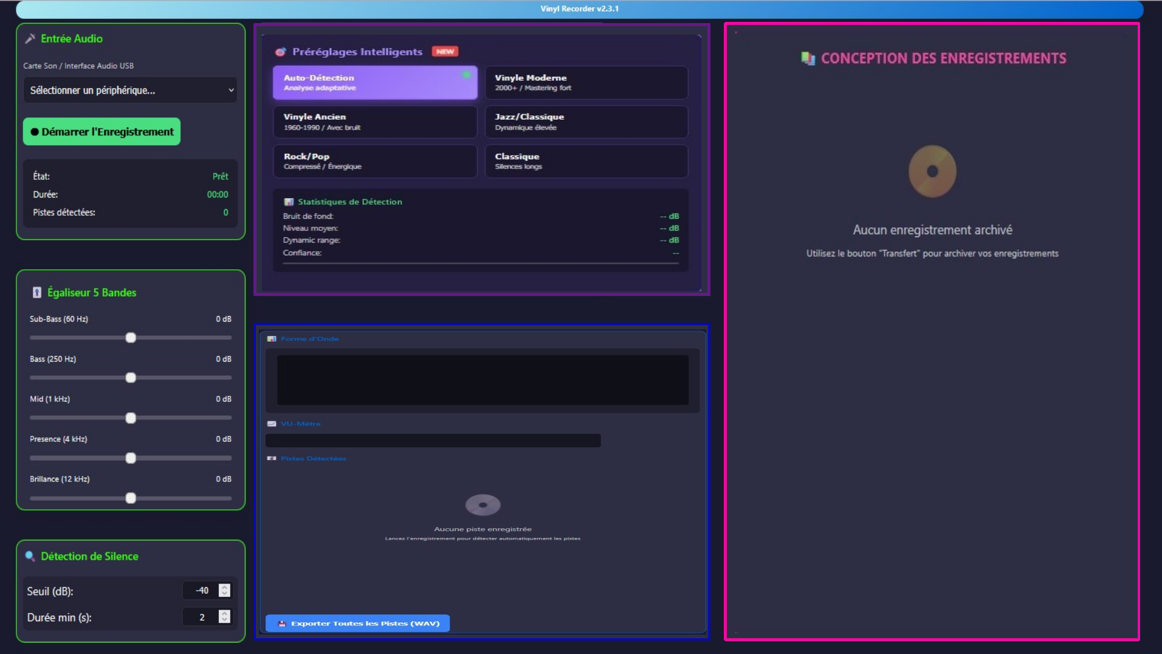Click Démarrer l'Enregistrement button
This screenshot has height=654, width=1162.
101,132
